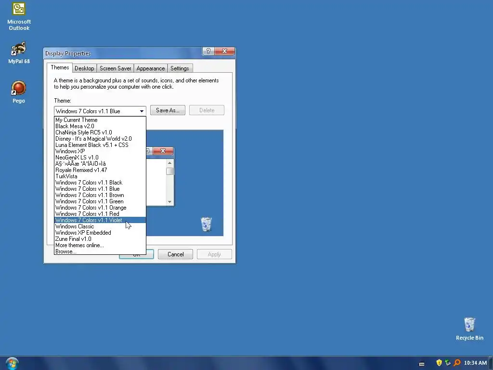Choose Windows 7 Colors v1.1 Brown
This screenshot has height=370, width=493.
click(100, 195)
